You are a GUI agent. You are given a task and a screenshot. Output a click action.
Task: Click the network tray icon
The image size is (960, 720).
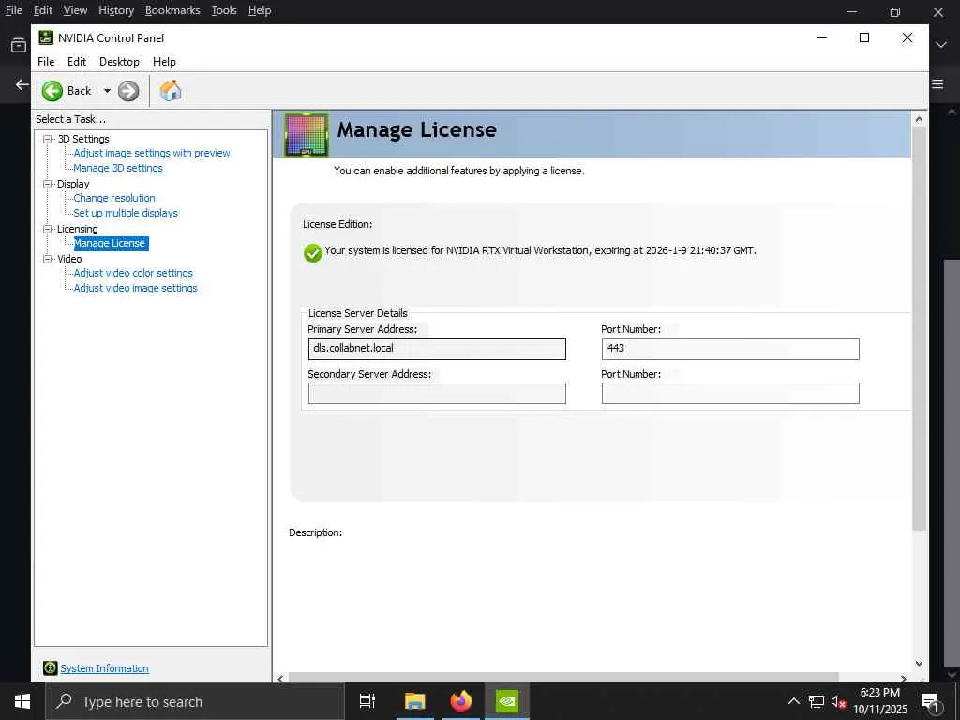pos(817,701)
